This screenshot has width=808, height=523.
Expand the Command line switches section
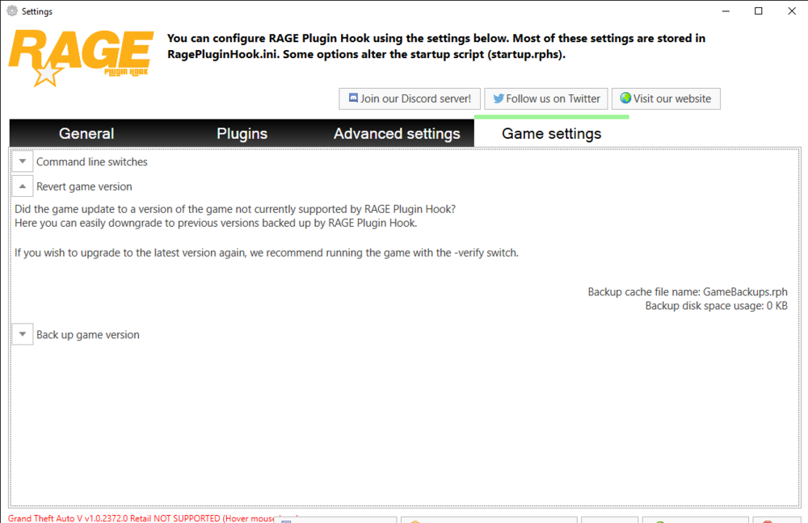(23, 161)
